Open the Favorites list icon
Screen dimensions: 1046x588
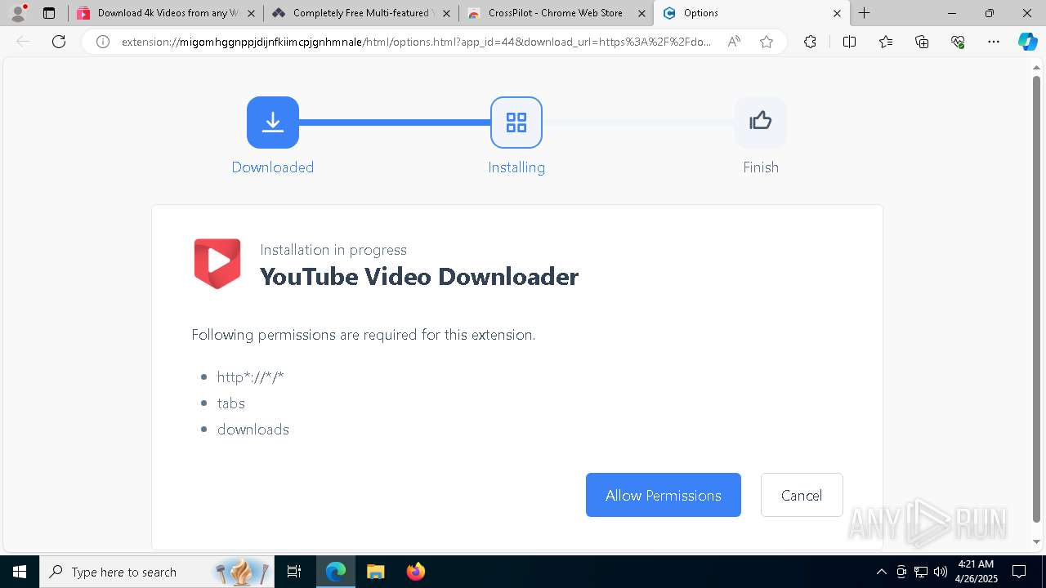point(886,42)
